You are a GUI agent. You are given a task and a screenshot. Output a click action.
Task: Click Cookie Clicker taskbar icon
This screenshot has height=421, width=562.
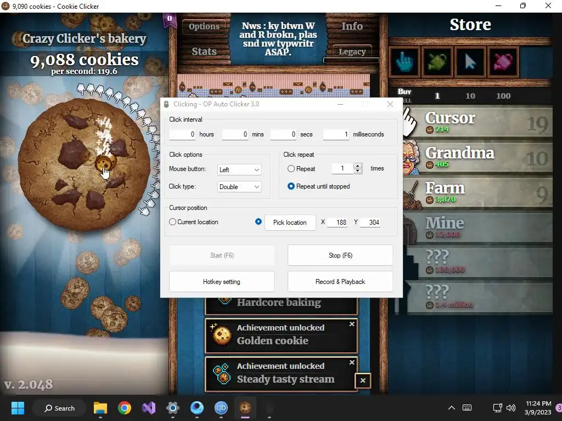click(x=245, y=408)
